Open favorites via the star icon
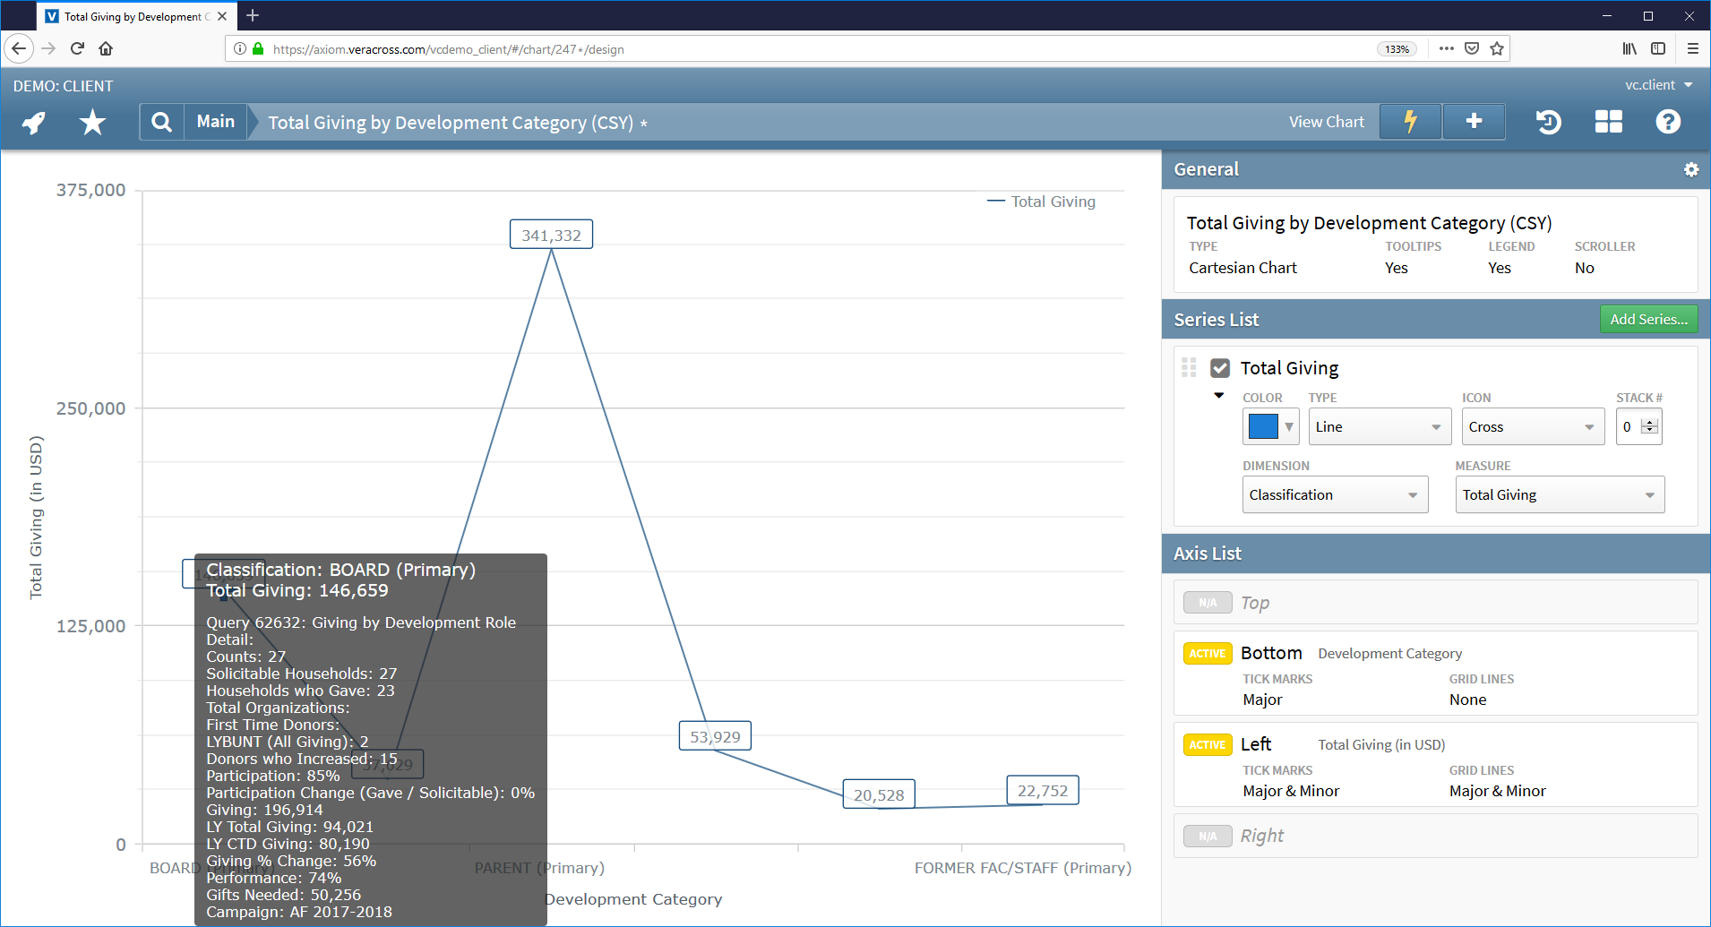The image size is (1711, 927). point(91,122)
